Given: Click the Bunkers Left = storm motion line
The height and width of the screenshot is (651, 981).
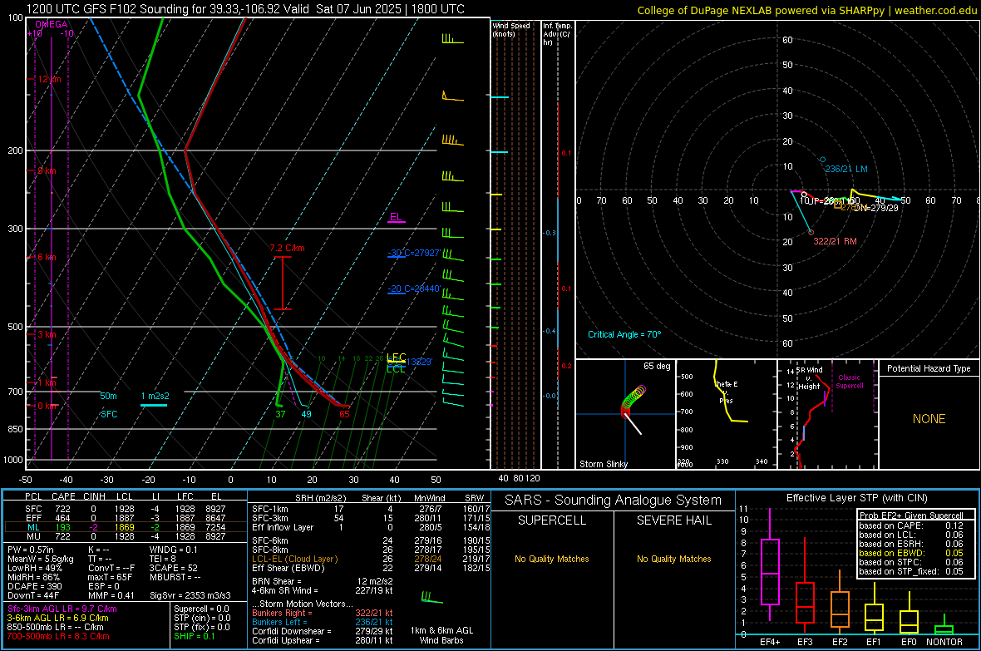Looking at the screenshot, I should [x=323, y=622].
